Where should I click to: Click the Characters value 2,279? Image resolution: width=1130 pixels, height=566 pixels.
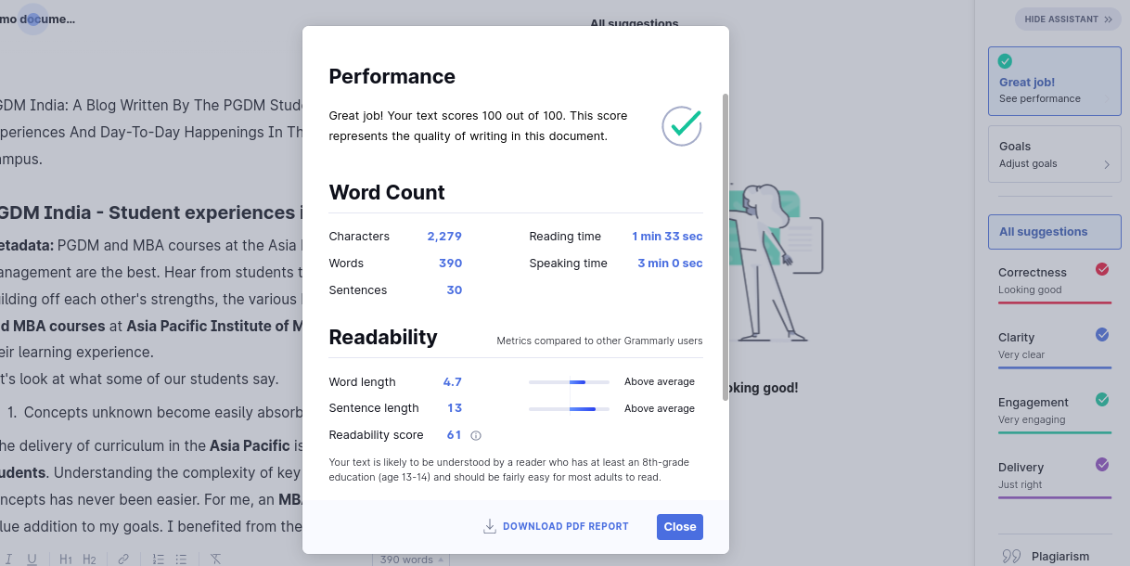444,237
